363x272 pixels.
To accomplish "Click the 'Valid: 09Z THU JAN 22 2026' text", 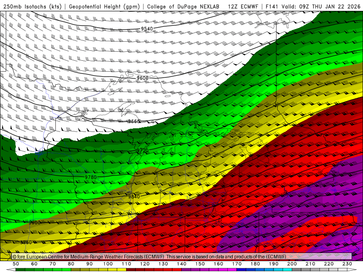I will [x=321, y=6].
